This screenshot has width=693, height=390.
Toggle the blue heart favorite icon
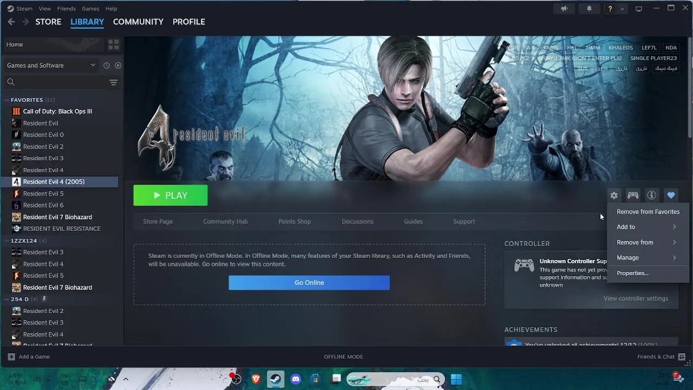[671, 196]
